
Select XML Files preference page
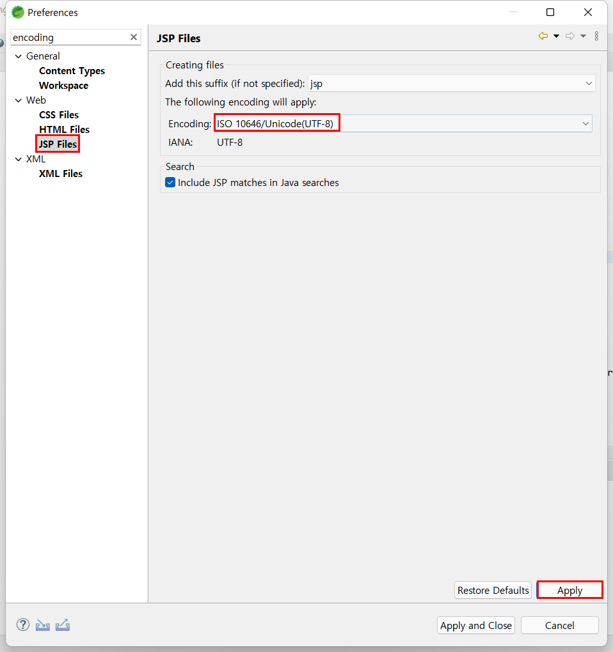coord(61,173)
